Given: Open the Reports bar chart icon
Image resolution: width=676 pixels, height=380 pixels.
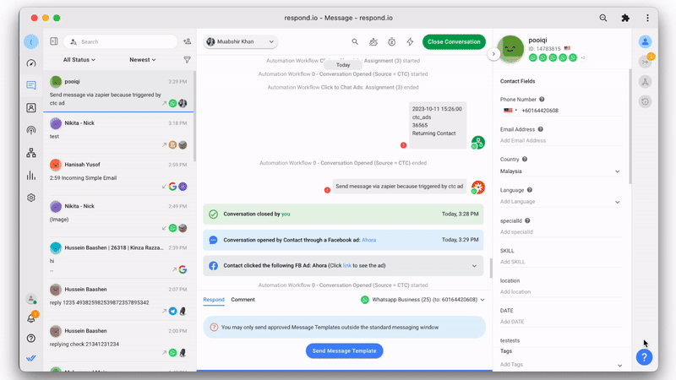Looking at the screenshot, I should click(31, 176).
